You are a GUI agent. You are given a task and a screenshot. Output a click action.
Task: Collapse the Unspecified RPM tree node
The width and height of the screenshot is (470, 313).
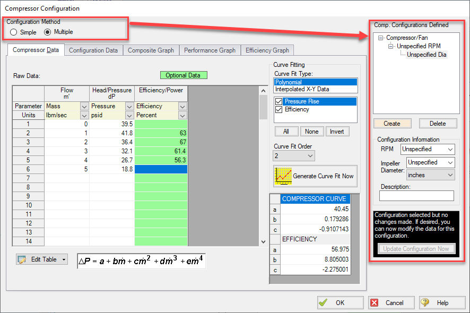coord(390,47)
